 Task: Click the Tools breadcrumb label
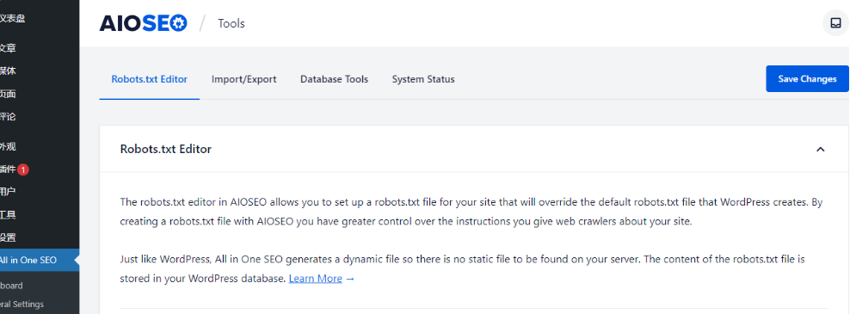pyautogui.click(x=231, y=23)
